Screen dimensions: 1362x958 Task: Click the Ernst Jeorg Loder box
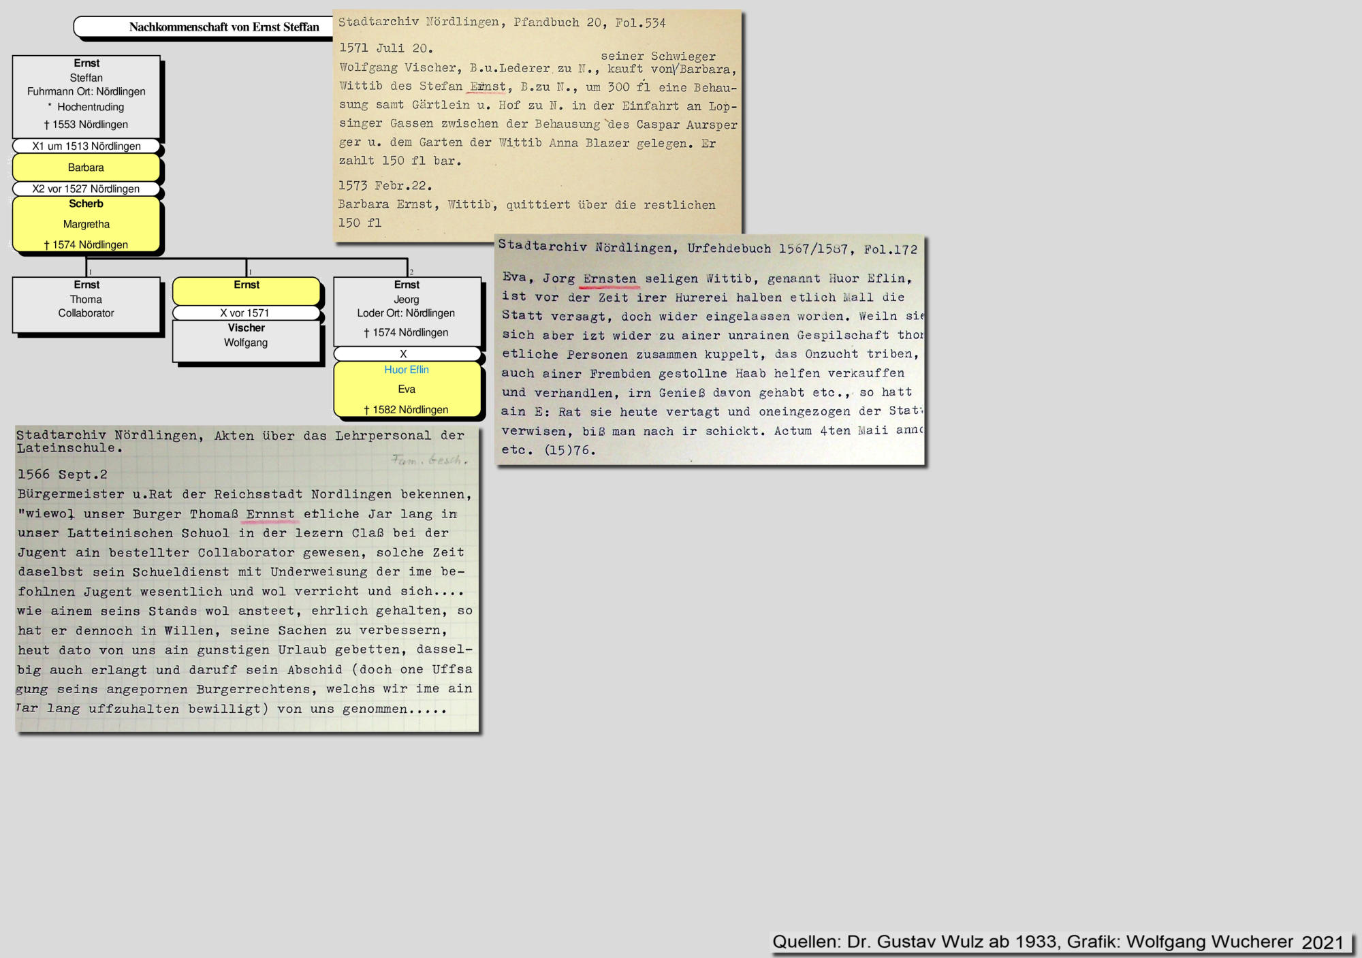coord(407,311)
